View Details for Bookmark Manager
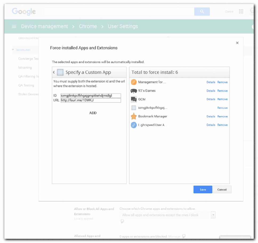The image size is (258, 243). pos(211,116)
